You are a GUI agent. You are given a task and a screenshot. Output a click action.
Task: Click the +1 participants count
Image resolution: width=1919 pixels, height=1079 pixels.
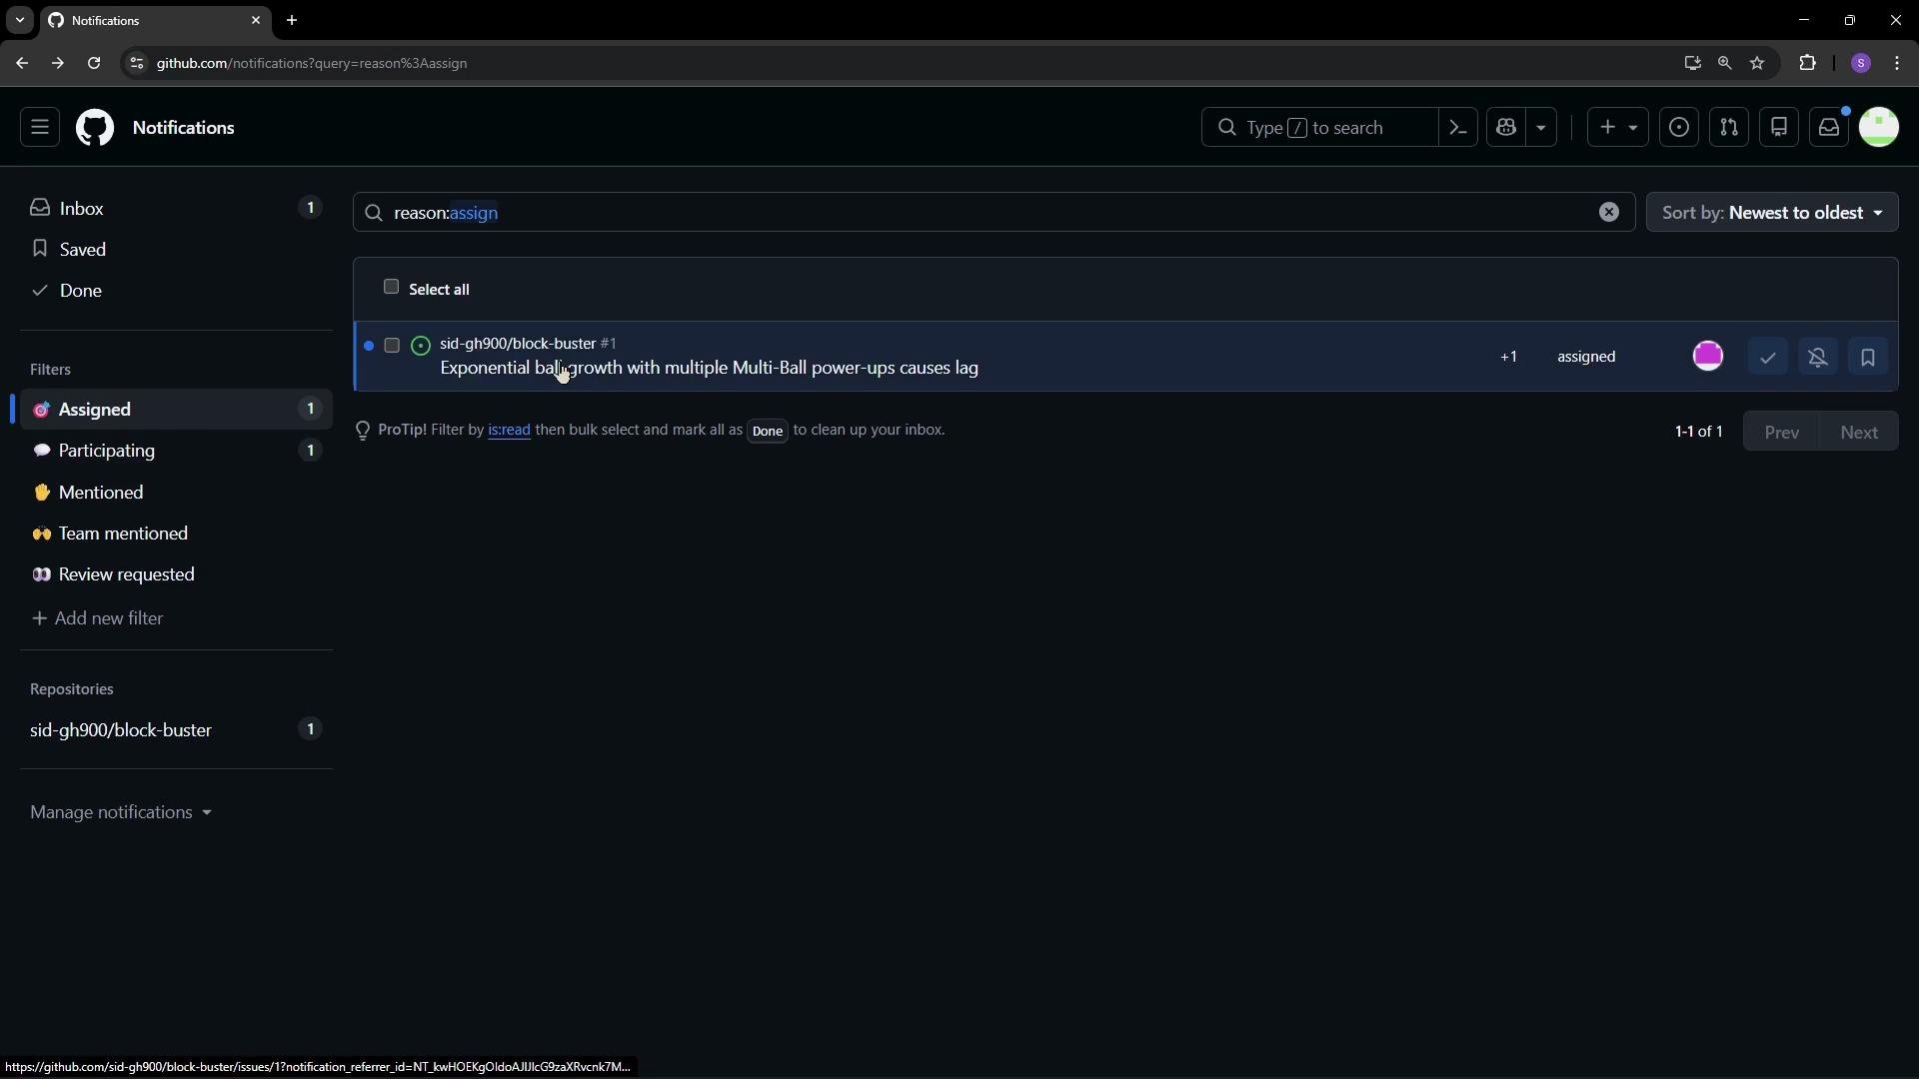1508,357
